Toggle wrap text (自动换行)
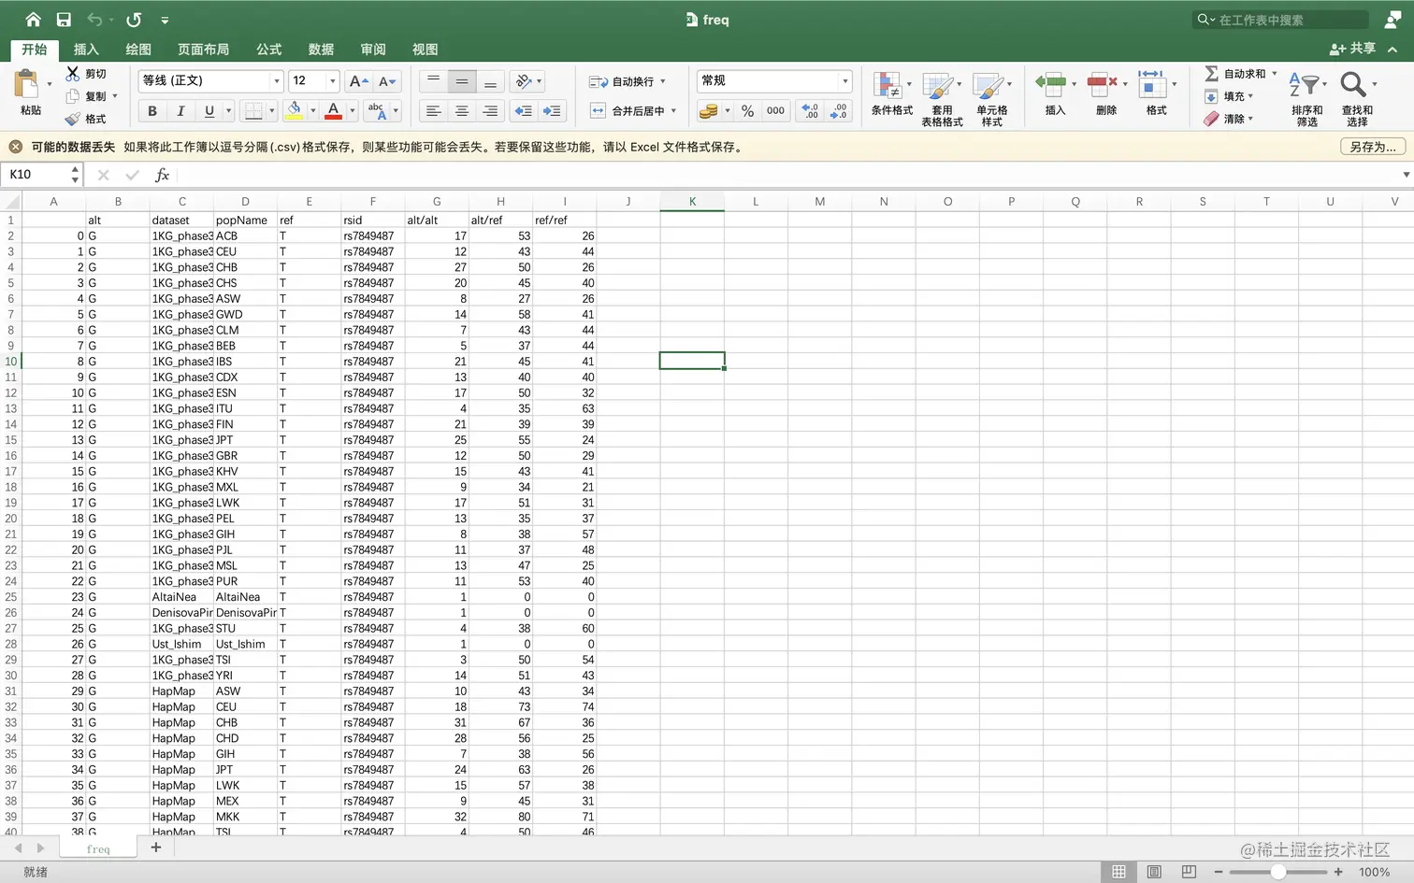This screenshot has width=1414, height=883. click(628, 81)
